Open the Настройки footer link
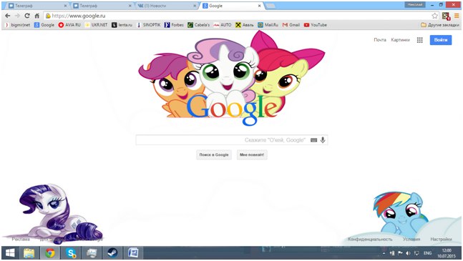The height and width of the screenshot is (261, 463). pos(441,239)
